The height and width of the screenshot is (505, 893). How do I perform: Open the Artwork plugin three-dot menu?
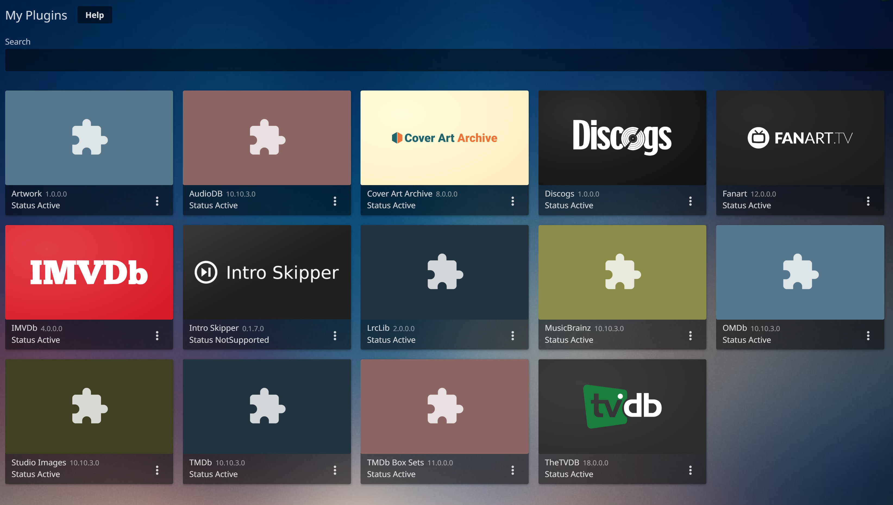point(157,201)
